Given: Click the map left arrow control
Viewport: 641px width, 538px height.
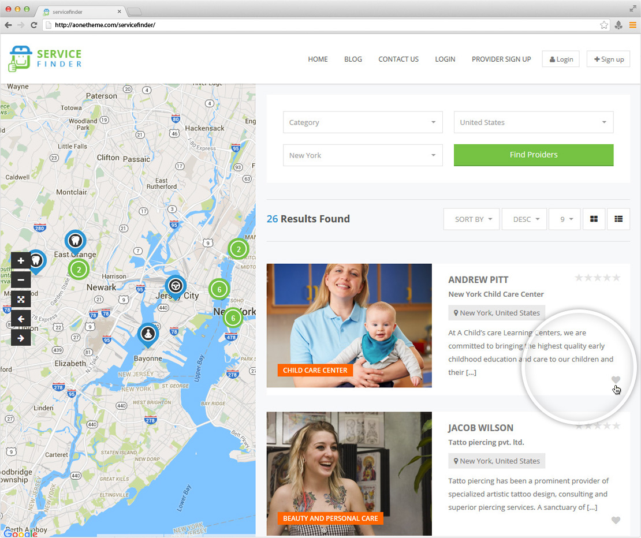Looking at the screenshot, I should point(21,319).
